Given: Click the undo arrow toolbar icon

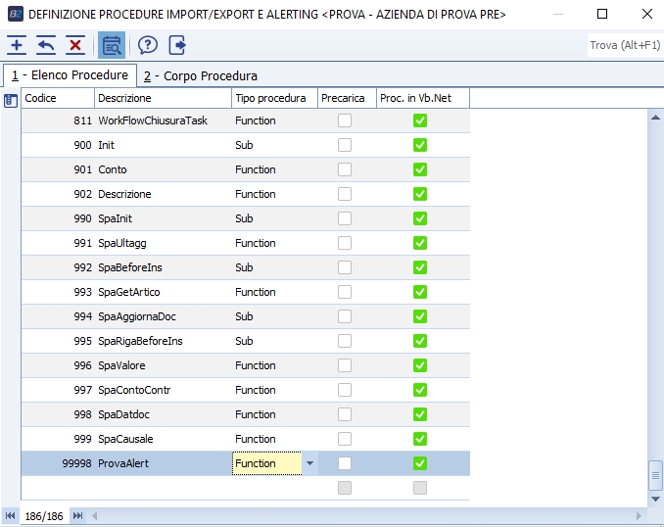Looking at the screenshot, I should (x=46, y=45).
